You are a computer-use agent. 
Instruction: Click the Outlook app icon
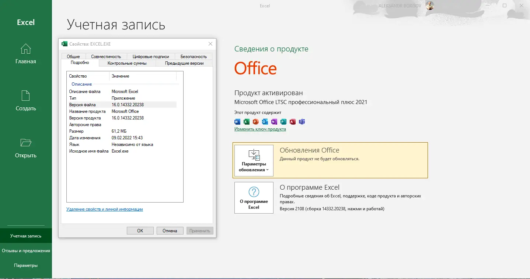tap(265, 122)
